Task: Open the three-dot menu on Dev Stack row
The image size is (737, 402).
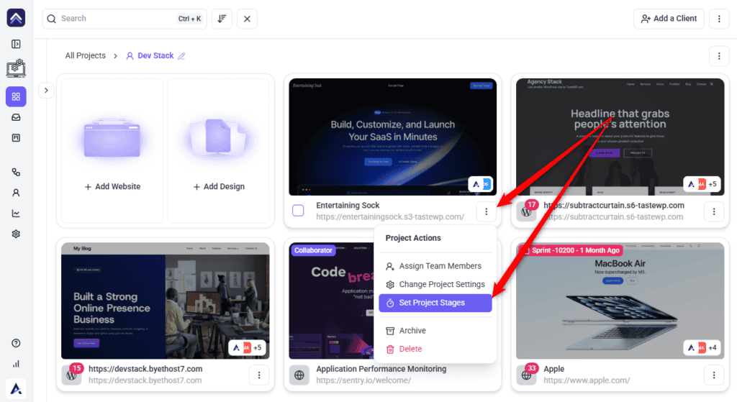Action: tap(719, 56)
